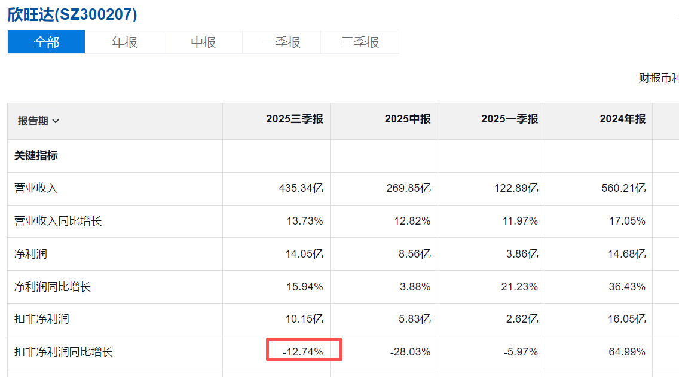This screenshot has height=377, width=679.
Task: Click the -28.03% cell in 2025中报
Action: tap(410, 352)
